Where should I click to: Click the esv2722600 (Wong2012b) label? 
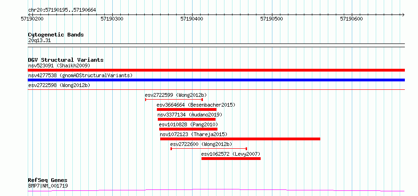coord(201,144)
